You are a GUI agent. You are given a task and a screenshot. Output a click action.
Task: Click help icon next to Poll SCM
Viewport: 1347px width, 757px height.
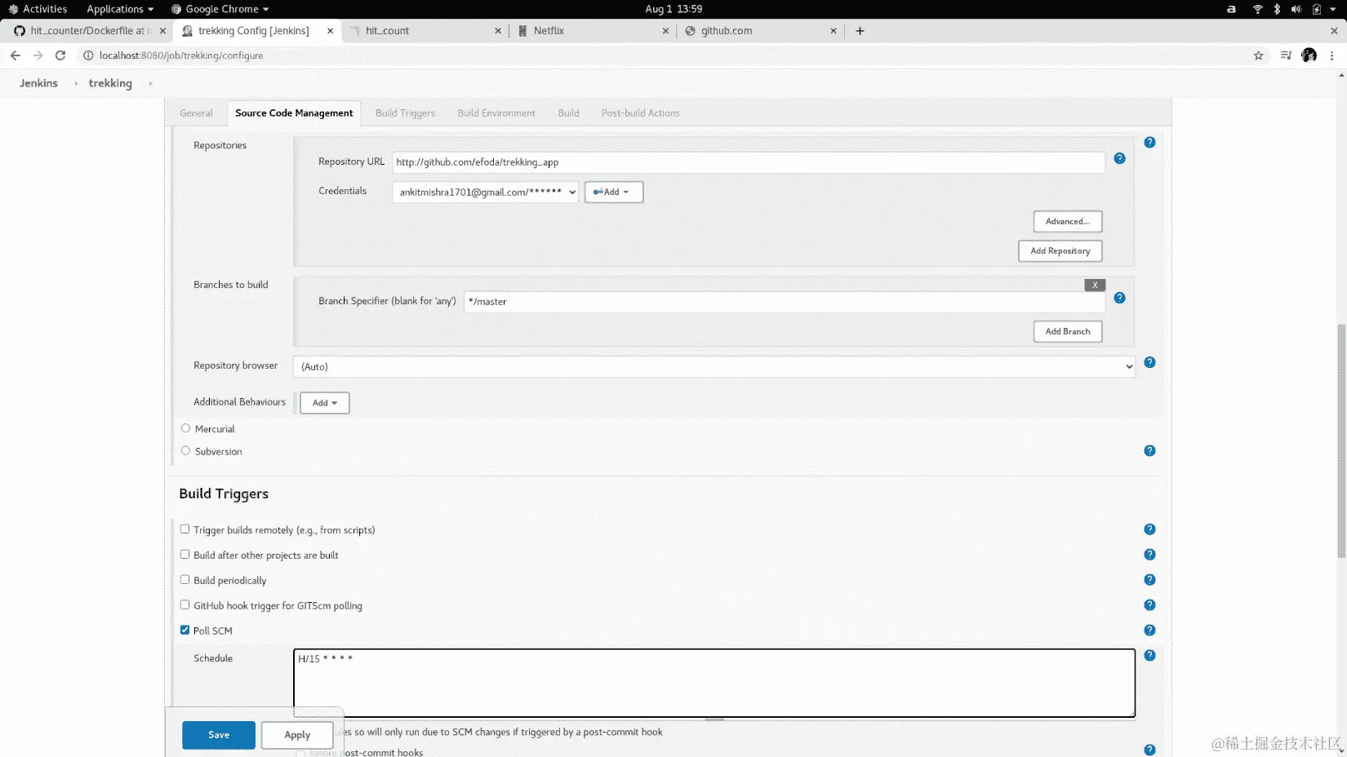click(x=1149, y=630)
